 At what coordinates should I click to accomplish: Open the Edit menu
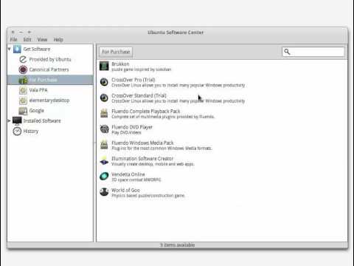pyautogui.click(x=27, y=40)
